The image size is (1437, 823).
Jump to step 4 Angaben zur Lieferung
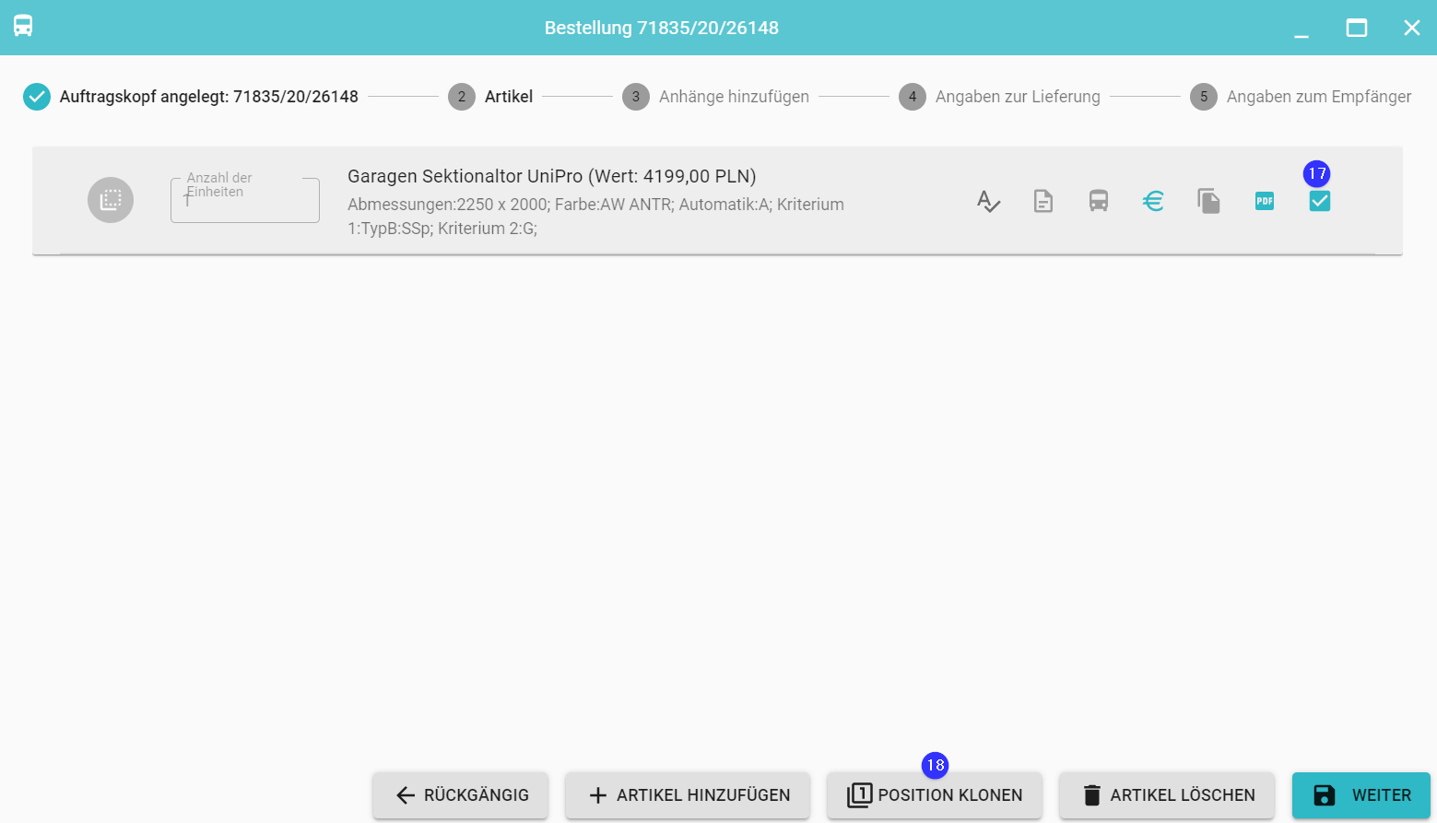pos(999,97)
